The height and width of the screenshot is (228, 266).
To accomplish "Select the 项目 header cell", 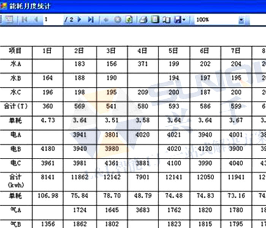I will [x=16, y=51].
